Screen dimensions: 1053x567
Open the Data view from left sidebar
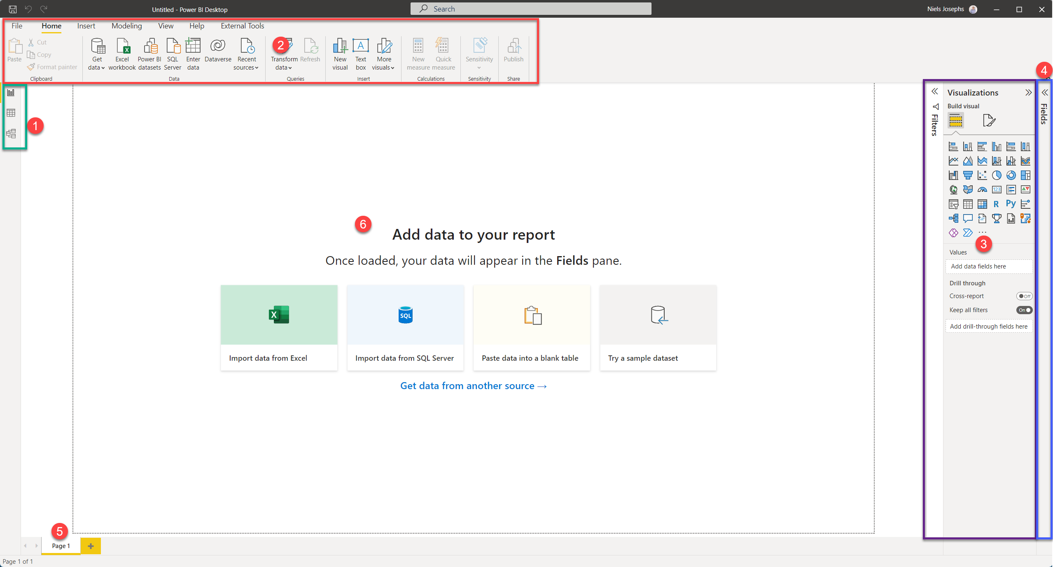[11, 113]
